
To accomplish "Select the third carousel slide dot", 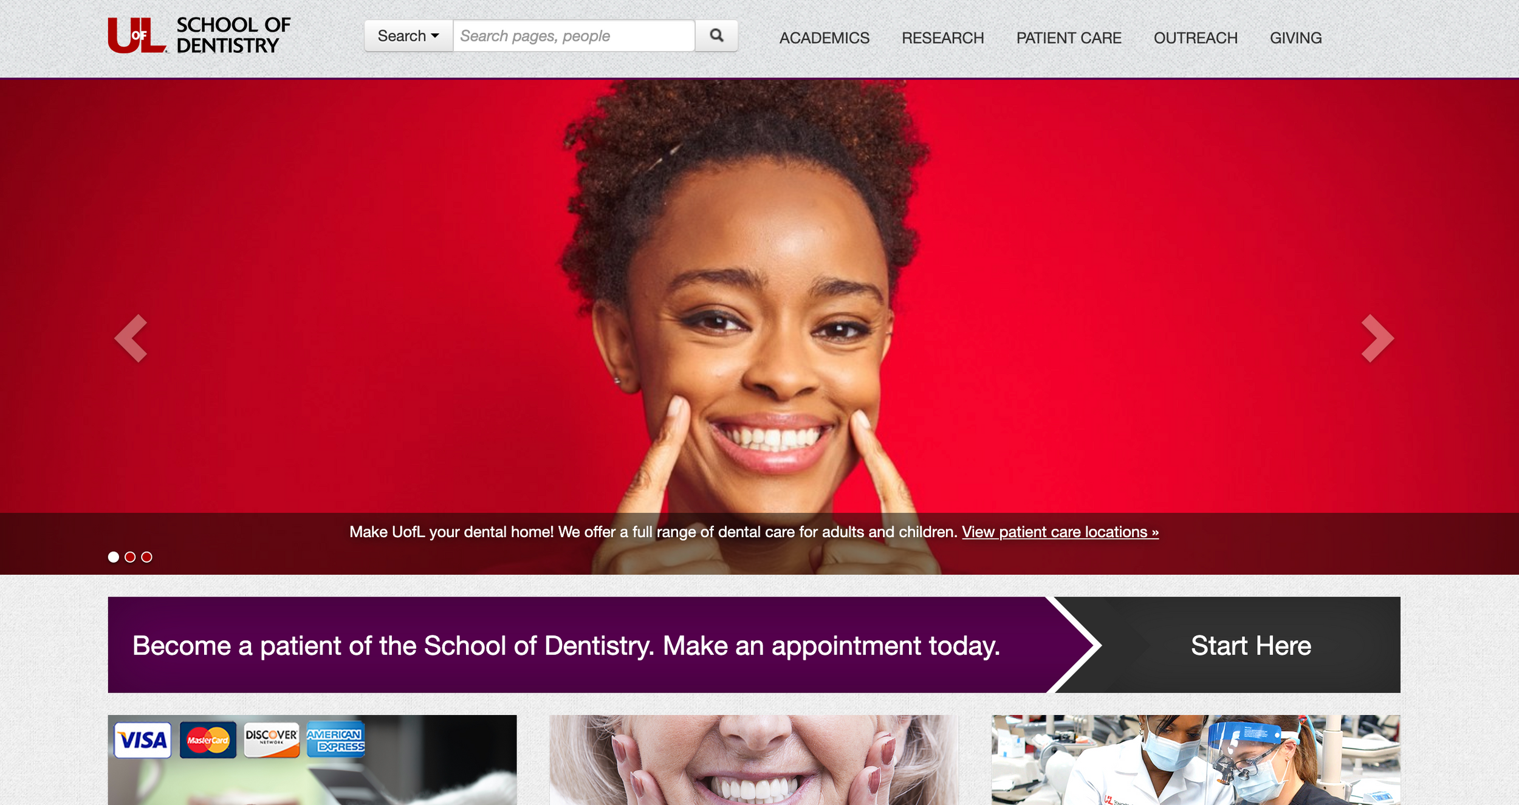I will pyautogui.click(x=147, y=557).
